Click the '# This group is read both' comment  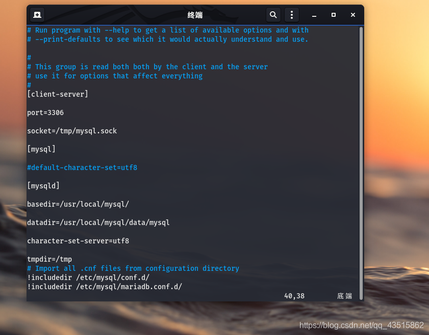pyautogui.click(x=147, y=67)
